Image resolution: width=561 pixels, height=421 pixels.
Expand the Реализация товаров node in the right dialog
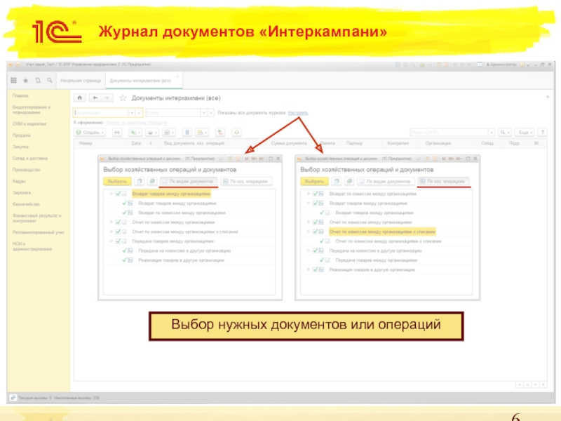pos(309,269)
